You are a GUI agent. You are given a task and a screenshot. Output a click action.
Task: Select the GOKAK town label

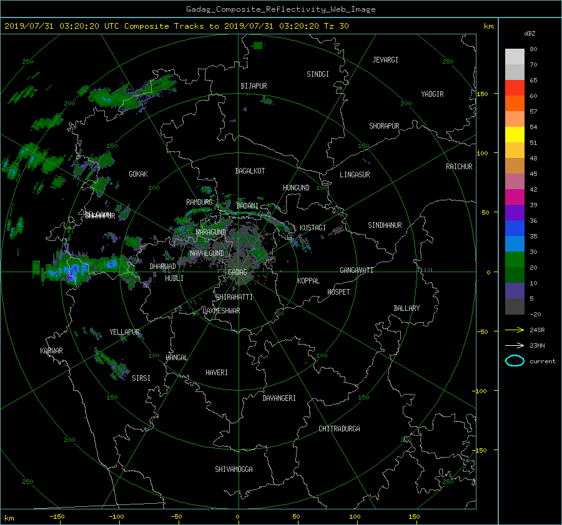click(x=138, y=174)
